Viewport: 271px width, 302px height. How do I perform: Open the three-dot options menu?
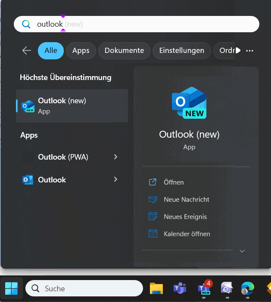point(249,51)
